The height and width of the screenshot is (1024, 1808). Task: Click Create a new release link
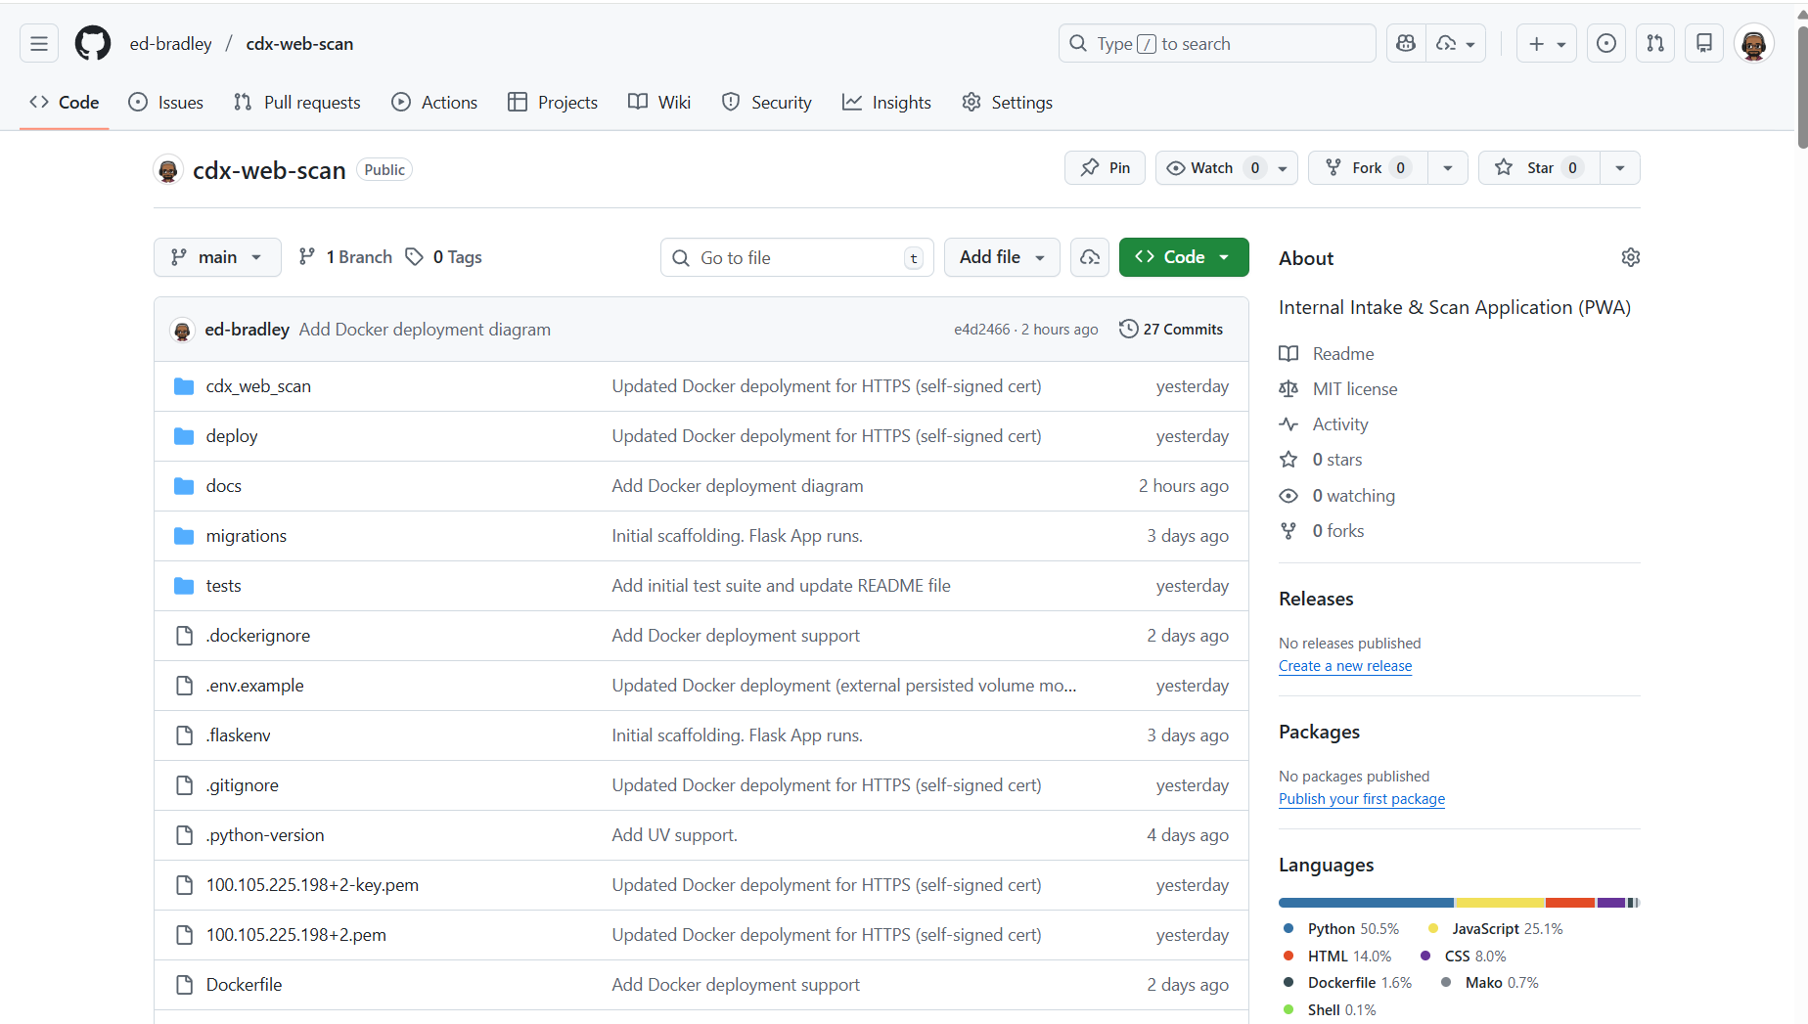tap(1345, 666)
